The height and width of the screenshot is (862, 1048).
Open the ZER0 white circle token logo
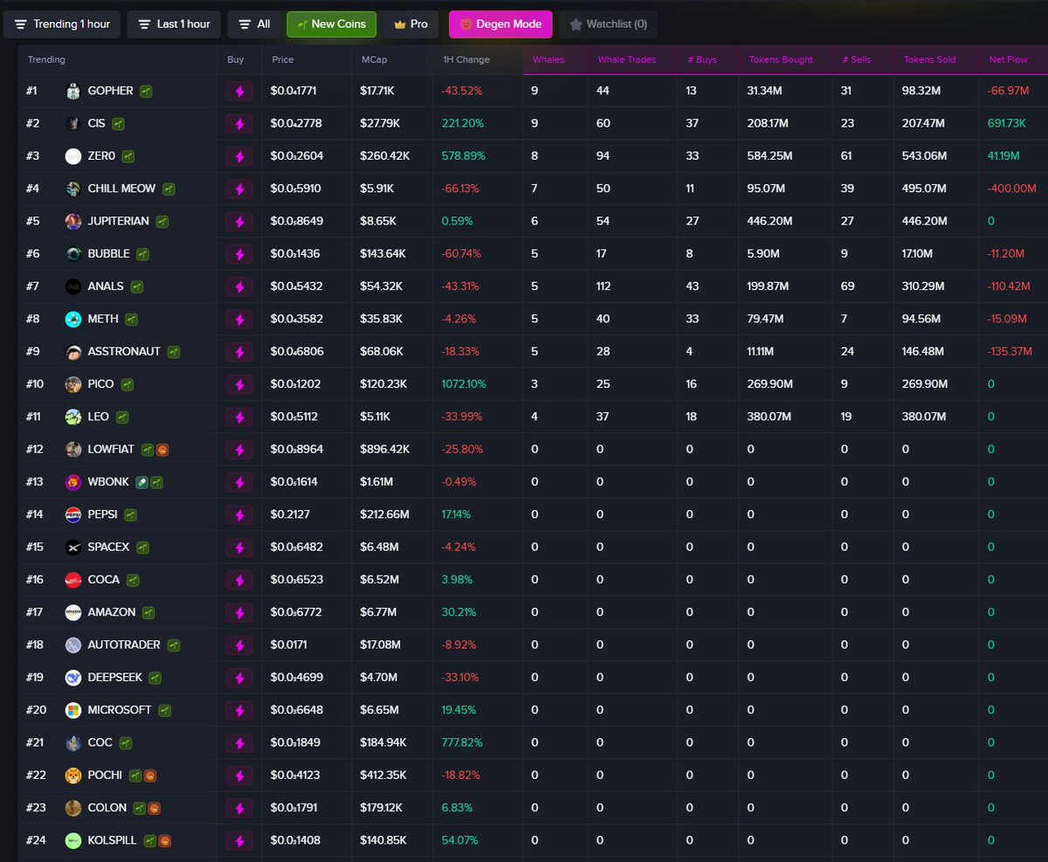[73, 156]
